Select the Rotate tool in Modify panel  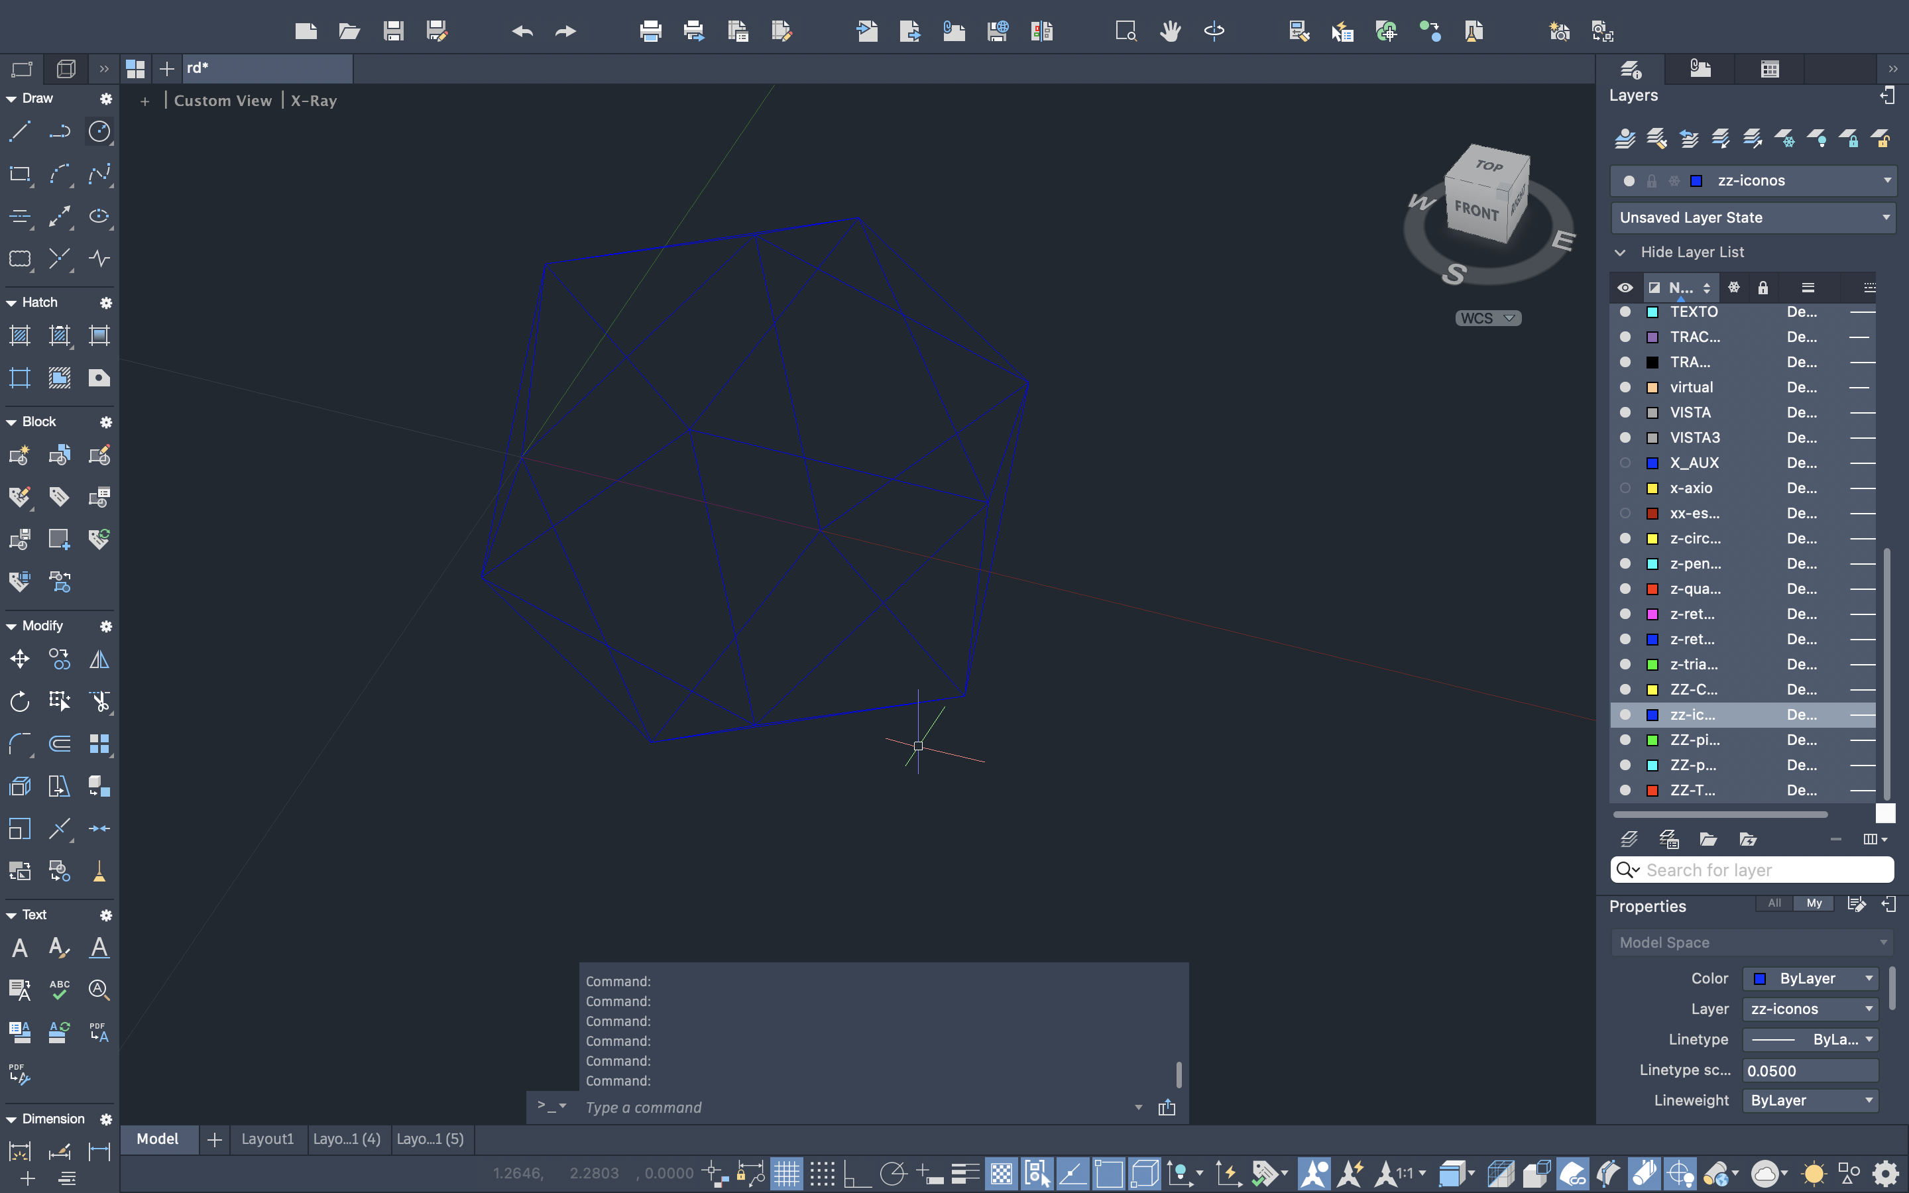click(20, 701)
